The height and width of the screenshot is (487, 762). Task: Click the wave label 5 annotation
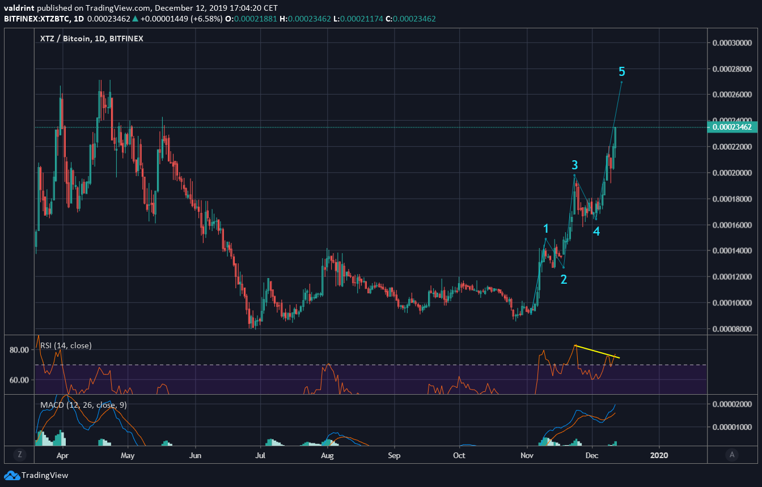(623, 72)
